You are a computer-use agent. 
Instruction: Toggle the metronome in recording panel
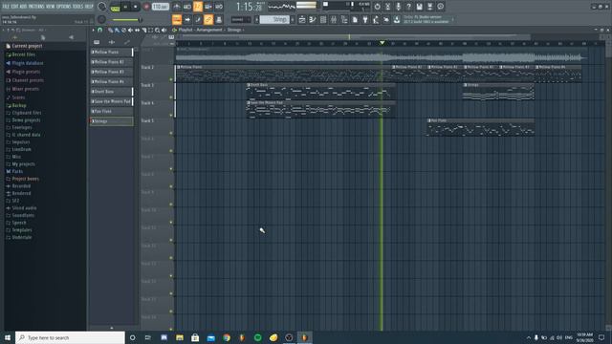pyautogui.click(x=176, y=7)
